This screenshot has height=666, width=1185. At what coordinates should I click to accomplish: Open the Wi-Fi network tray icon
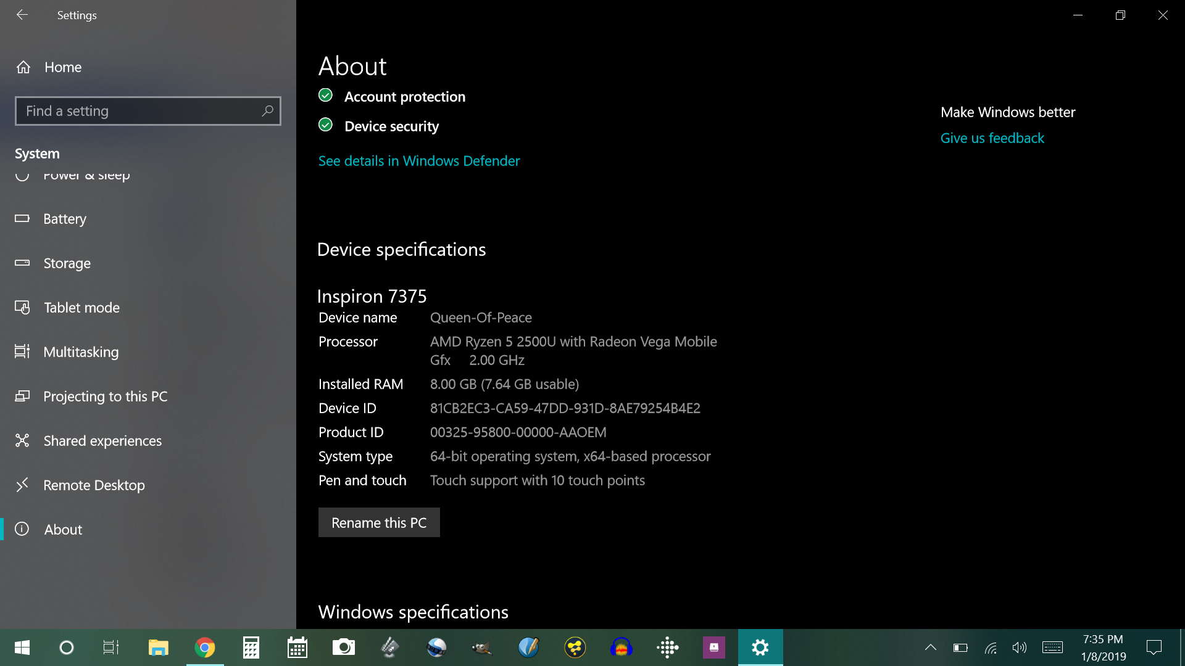pyautogui.click(x=991, y=647)
